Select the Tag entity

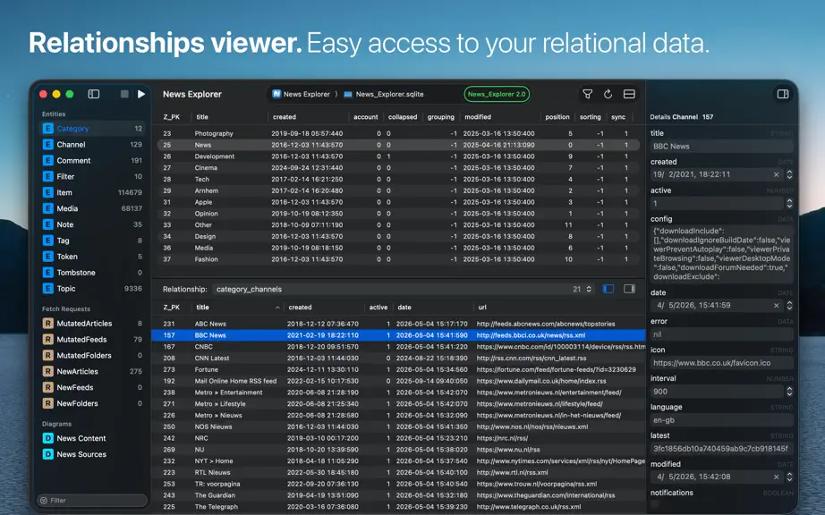(92, 241)
